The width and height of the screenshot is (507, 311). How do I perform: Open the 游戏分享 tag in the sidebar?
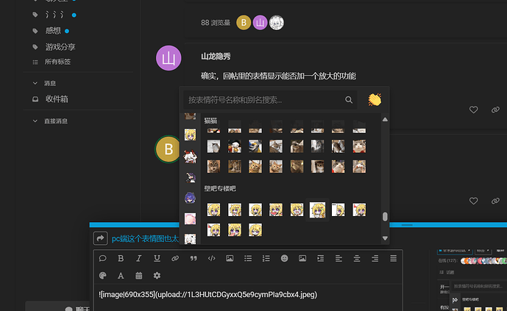click(60, 47)
